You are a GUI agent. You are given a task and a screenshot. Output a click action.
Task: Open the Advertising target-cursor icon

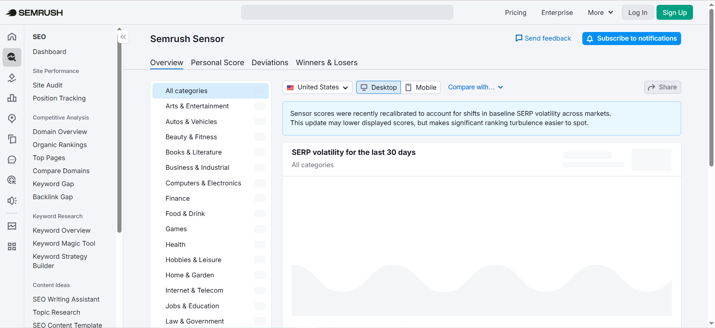(12, 180)
